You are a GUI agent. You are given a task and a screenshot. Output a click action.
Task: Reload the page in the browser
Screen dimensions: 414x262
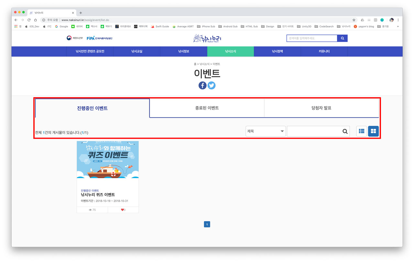29,20
